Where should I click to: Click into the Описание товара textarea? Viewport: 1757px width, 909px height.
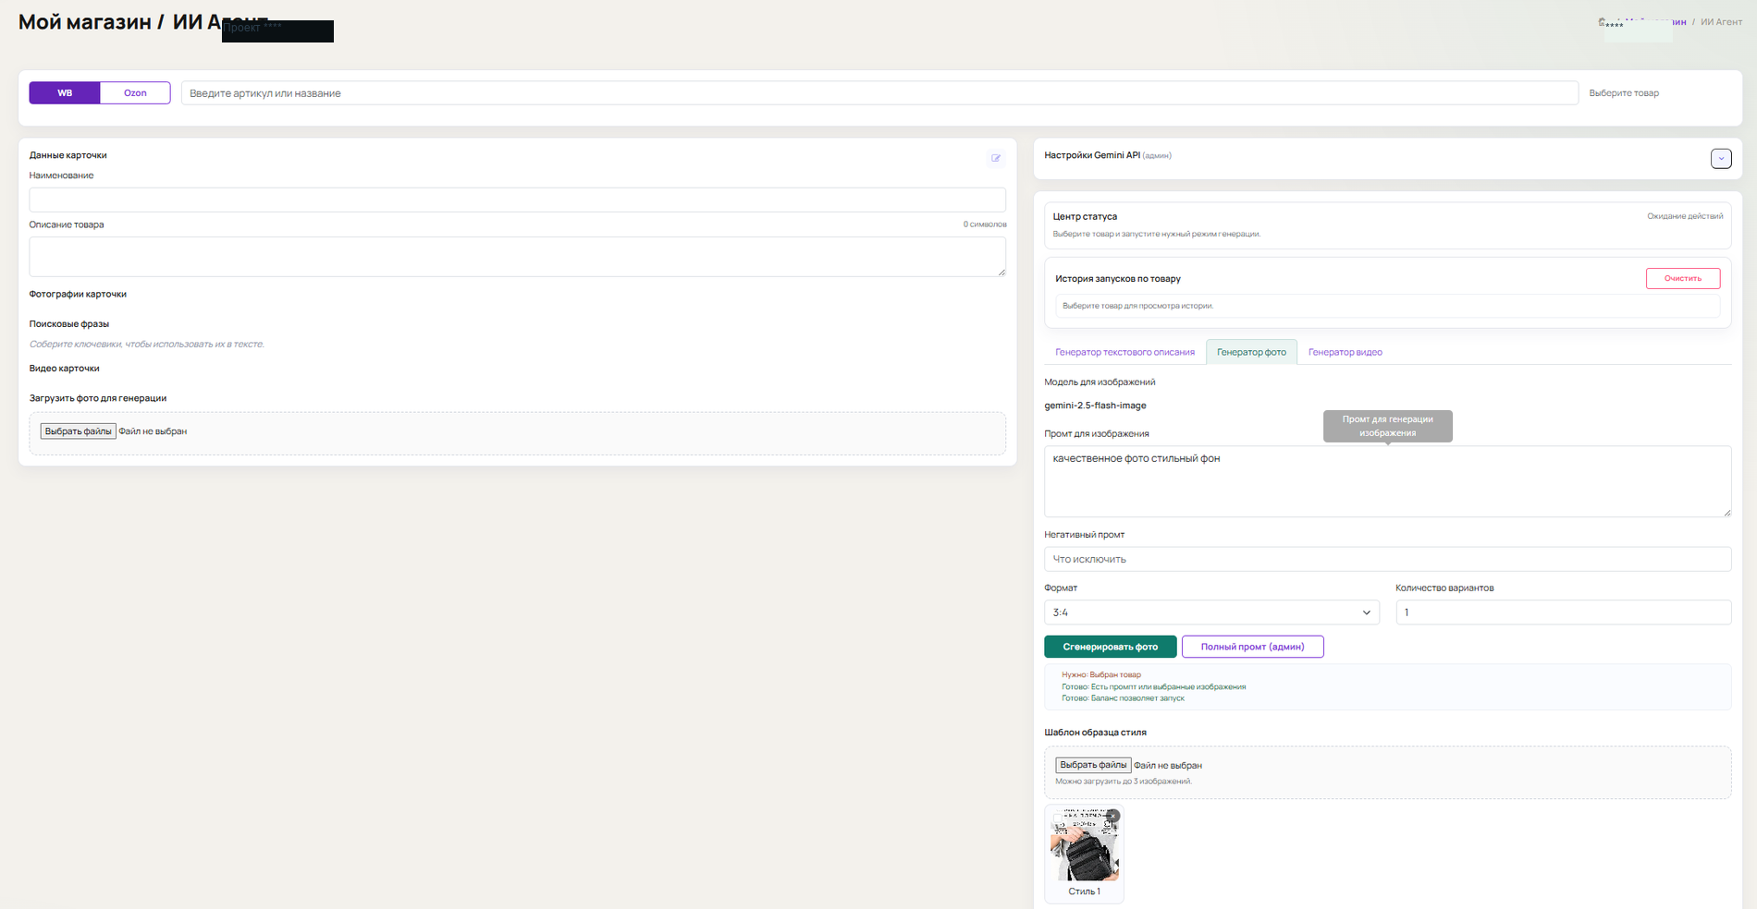click(x=517, y=257)
